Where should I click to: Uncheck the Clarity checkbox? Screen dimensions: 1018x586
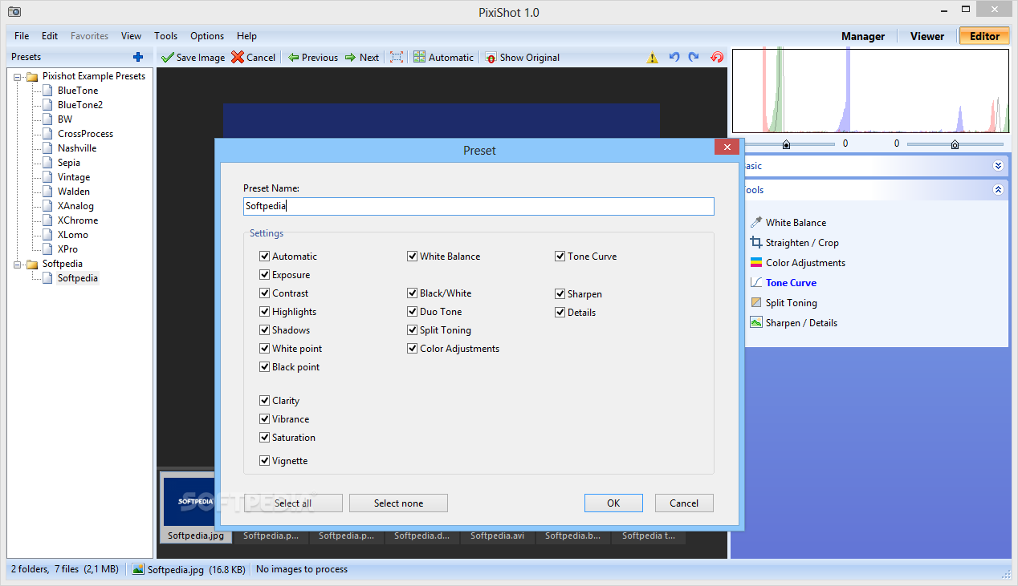pos(264,401)
